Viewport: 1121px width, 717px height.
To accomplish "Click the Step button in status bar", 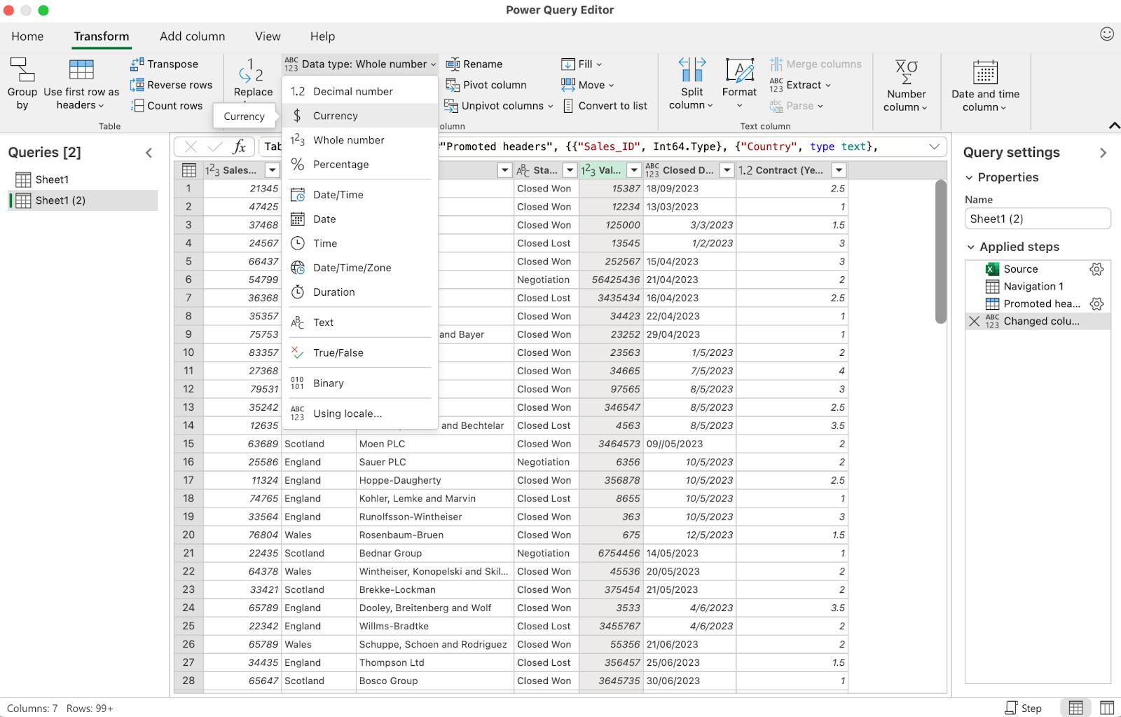I will 1023,708.
